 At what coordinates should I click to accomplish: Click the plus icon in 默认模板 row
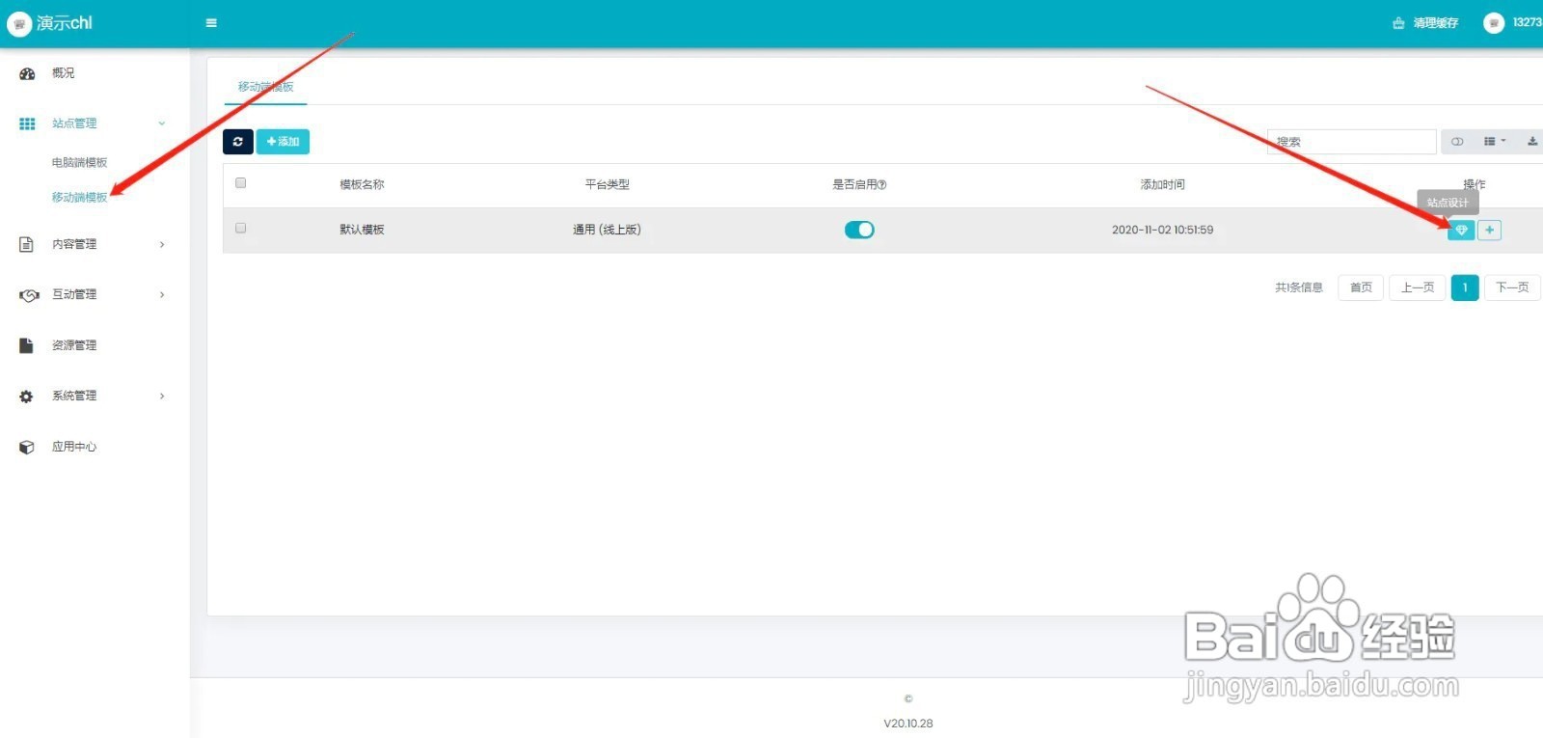[x=1489, y=230]
